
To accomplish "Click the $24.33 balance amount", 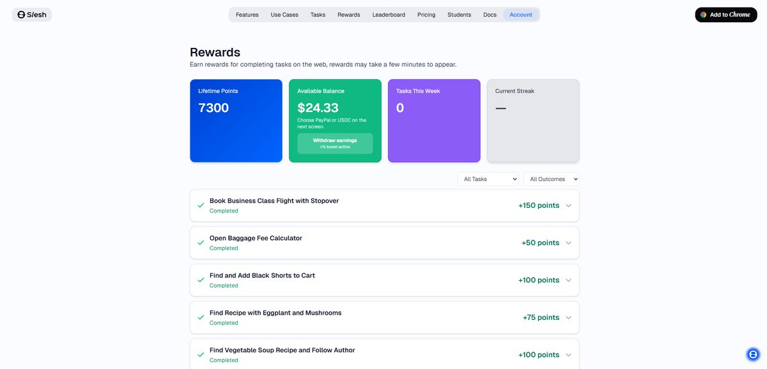I will click(318, 108).
